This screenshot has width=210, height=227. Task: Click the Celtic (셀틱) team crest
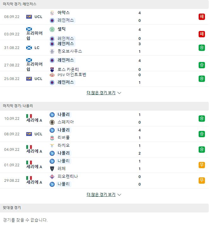tap(52, 29)
